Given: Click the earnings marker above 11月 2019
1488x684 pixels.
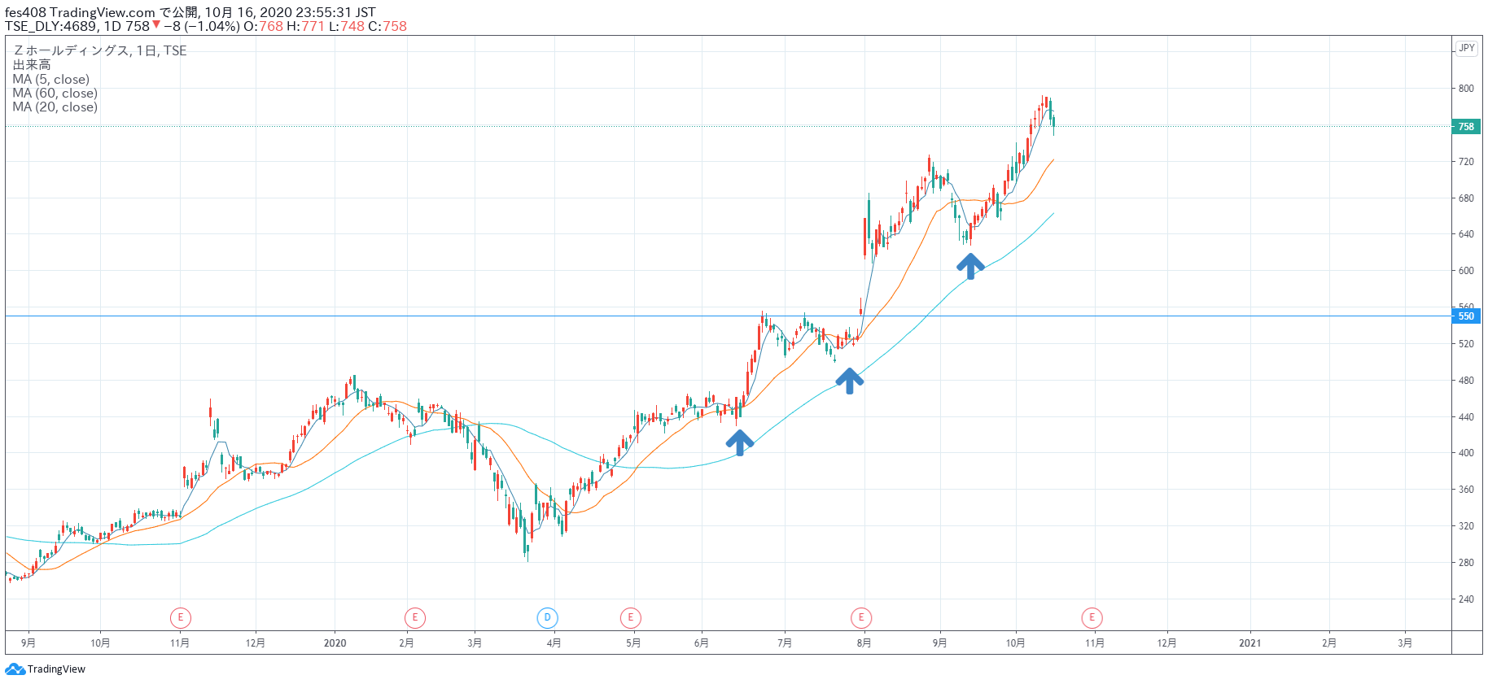Looking at the screenshot, I should (180, 618).
